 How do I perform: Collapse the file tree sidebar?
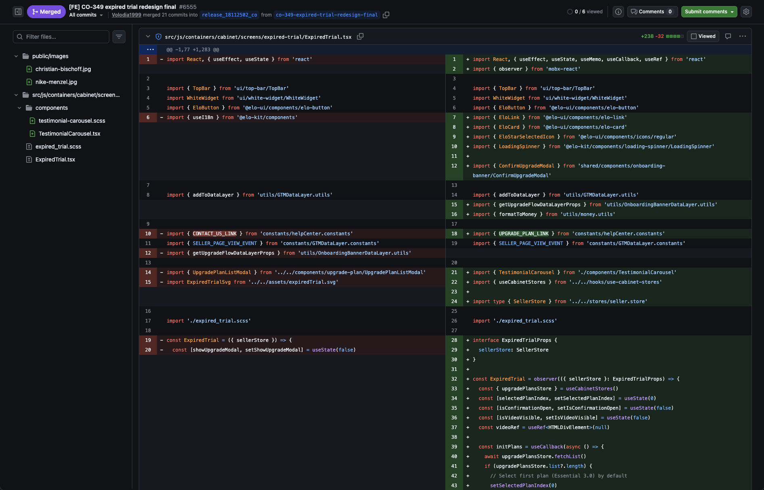18,12
